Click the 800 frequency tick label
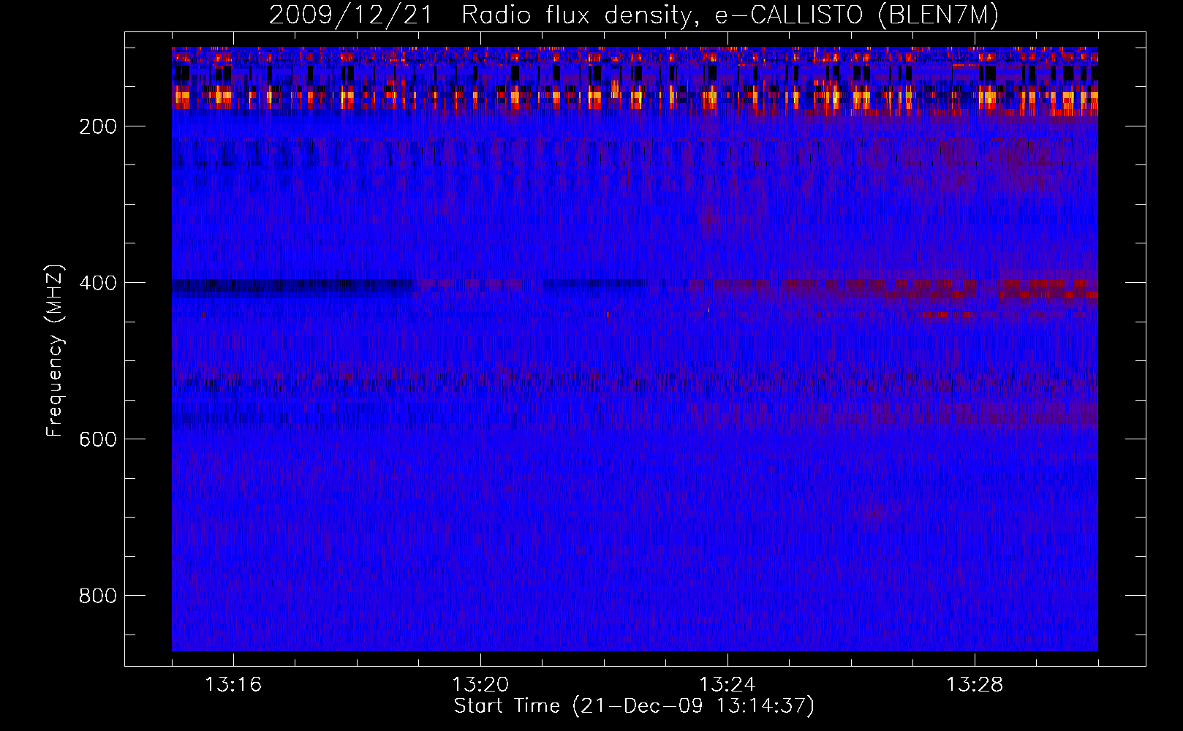Viewport: 1183px width, 731px height. [98, 596]
